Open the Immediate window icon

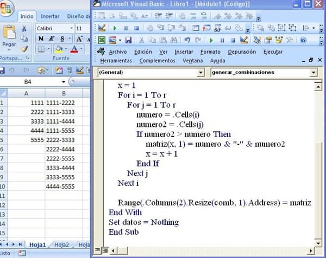[x=206, y=28]
